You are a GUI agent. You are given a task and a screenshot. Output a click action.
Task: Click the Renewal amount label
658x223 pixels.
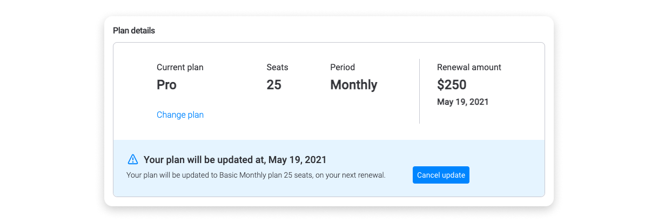coord(469,67)
